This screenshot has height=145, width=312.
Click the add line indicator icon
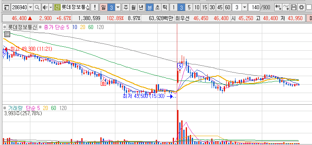[x=286, y=8]
